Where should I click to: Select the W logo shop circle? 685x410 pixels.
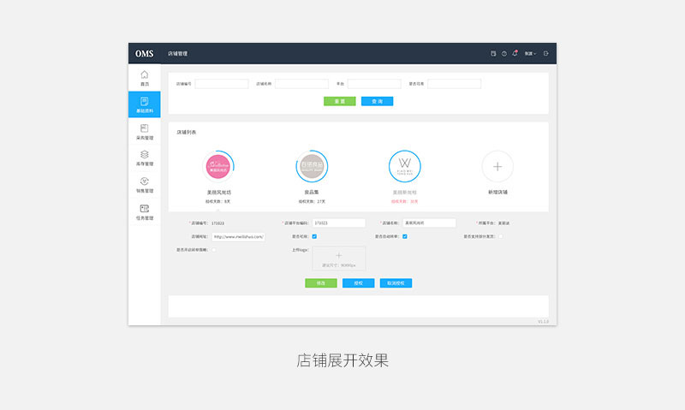(404, 166)
